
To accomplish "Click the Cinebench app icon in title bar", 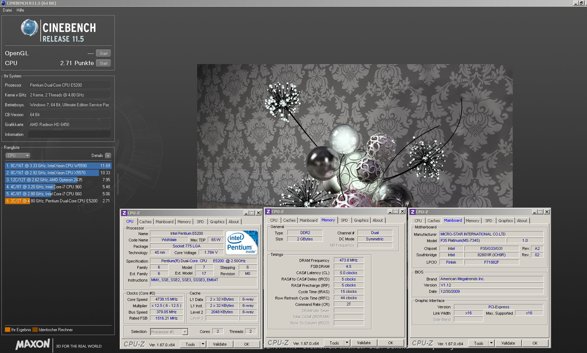I will [x=4, y=3].
